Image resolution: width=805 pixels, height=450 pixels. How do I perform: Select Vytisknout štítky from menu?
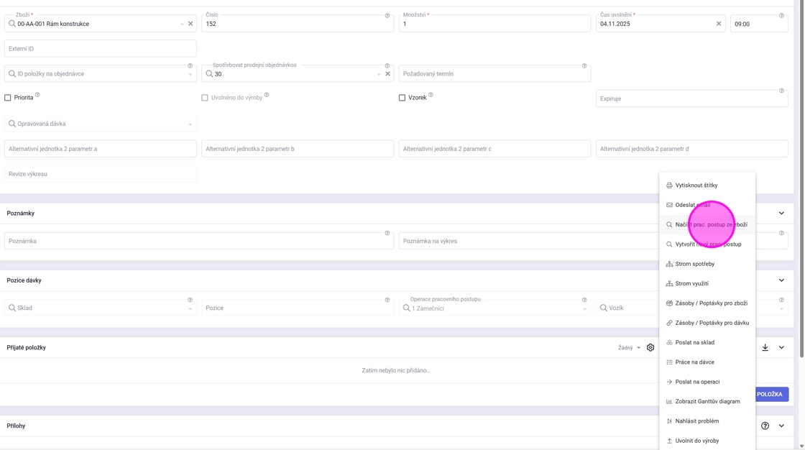click(696, 185)
